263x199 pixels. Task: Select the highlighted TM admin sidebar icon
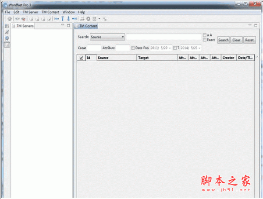[x=7, y=45]
